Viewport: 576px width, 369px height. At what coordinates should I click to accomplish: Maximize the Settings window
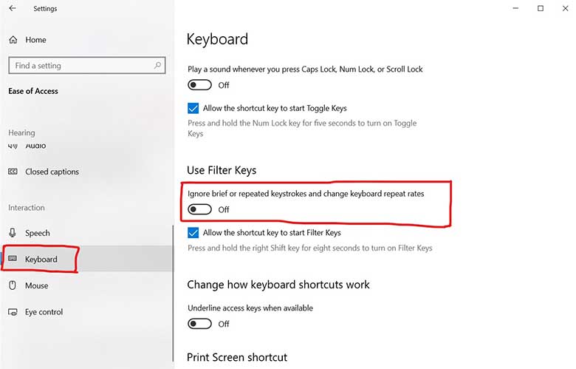click(x=541, y=9)
